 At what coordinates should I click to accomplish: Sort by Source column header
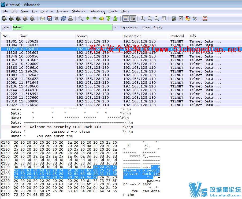point(99,36)
